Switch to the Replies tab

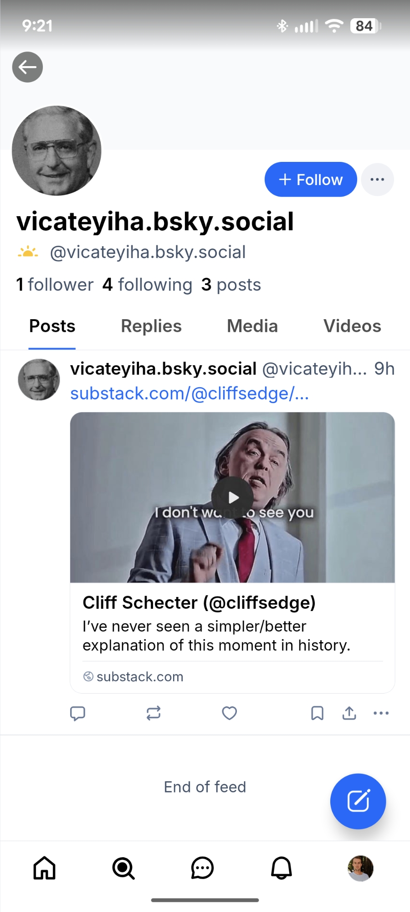pyautogui.click(x=151, y=326)
